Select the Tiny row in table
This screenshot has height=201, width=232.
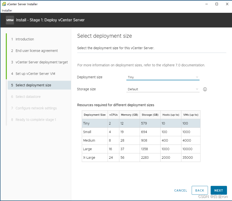pos(141,123)
